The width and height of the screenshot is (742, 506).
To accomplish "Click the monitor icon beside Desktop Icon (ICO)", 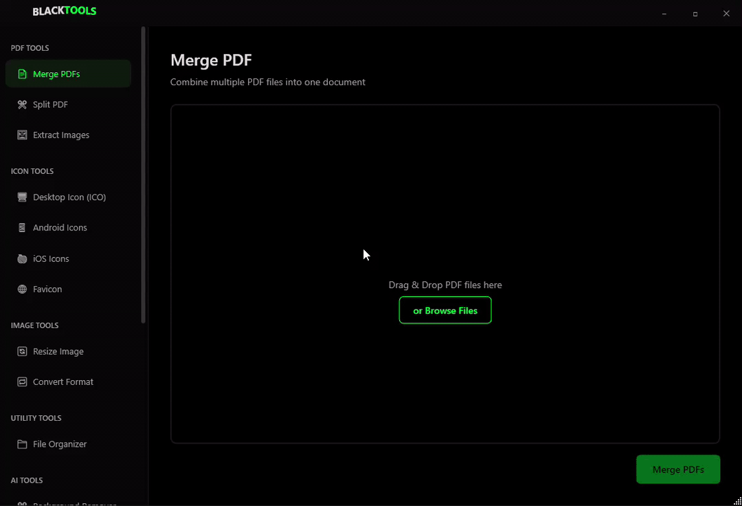I will [x=22, y=197].
